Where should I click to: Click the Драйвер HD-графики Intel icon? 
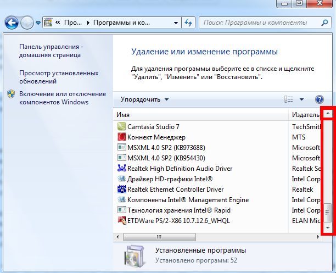coord(121,179)
